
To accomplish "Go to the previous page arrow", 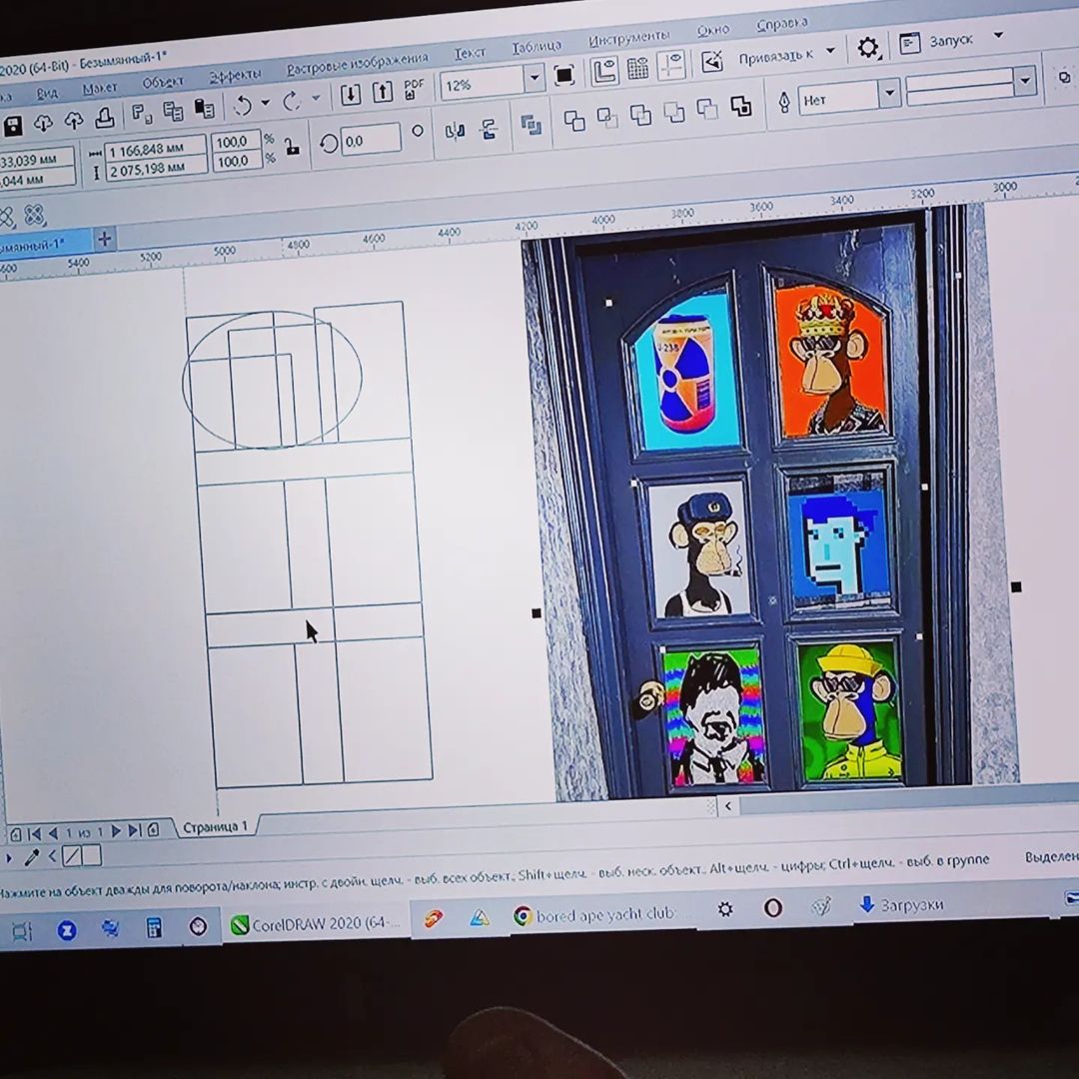I will (53, 833).
